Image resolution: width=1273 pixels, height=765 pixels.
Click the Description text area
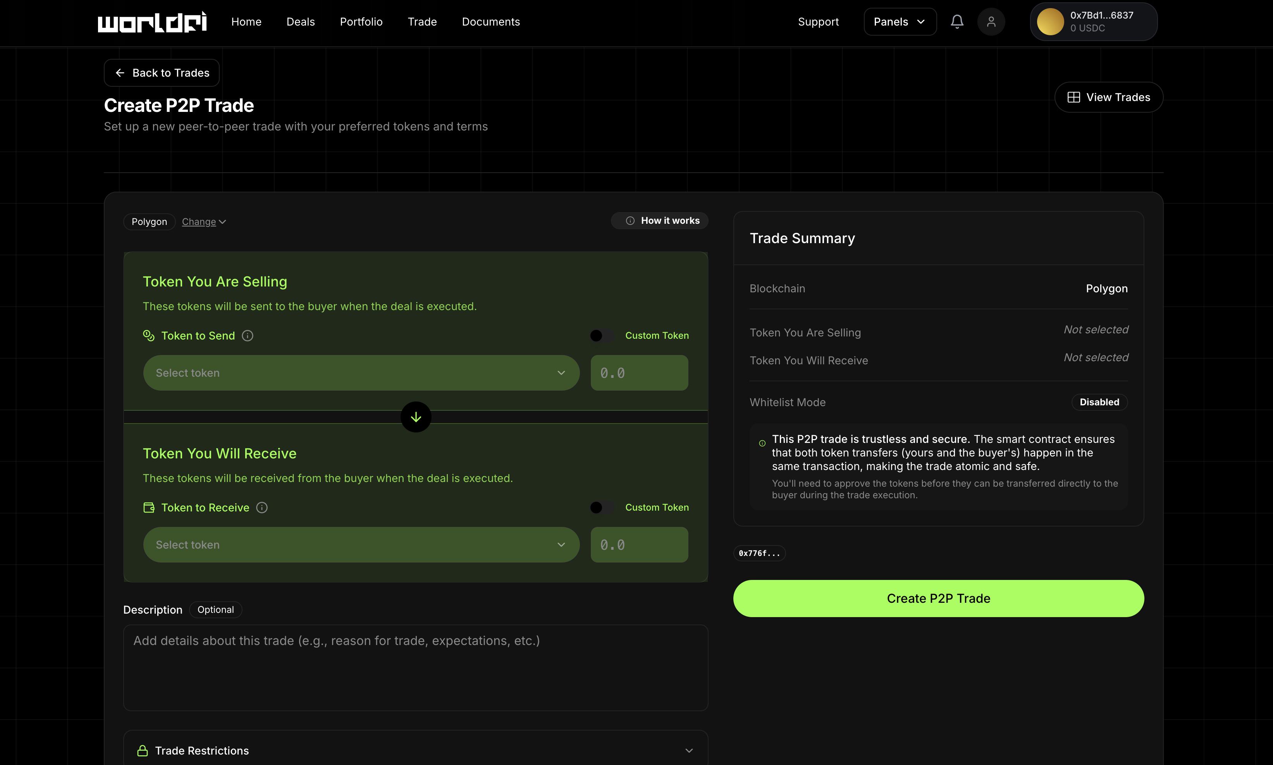point(415,667)
